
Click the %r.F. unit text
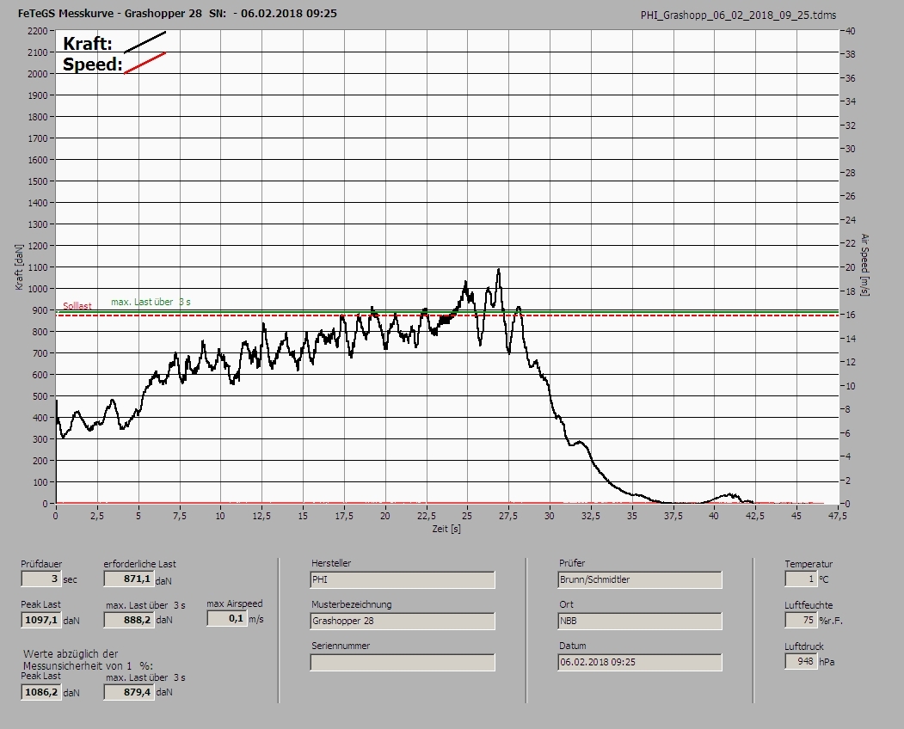coord(831,621)
